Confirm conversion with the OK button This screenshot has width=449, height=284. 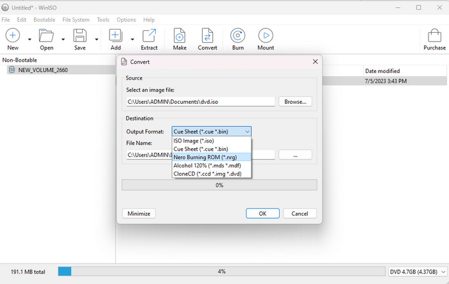[x=262, y=213]
